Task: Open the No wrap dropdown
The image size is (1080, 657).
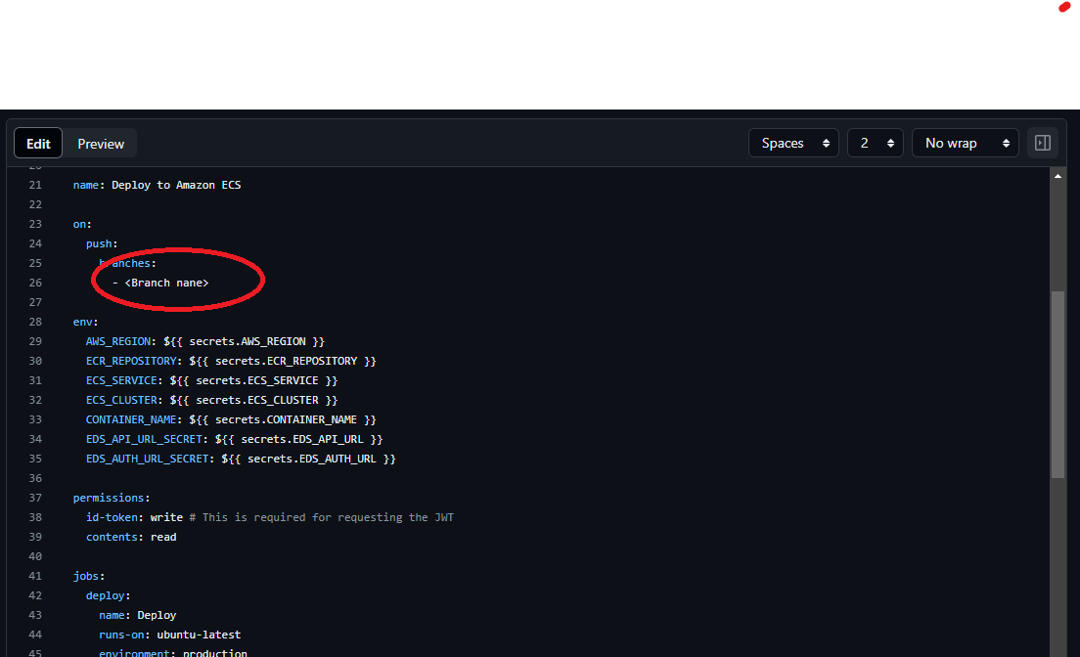Action: pos(965,143)
